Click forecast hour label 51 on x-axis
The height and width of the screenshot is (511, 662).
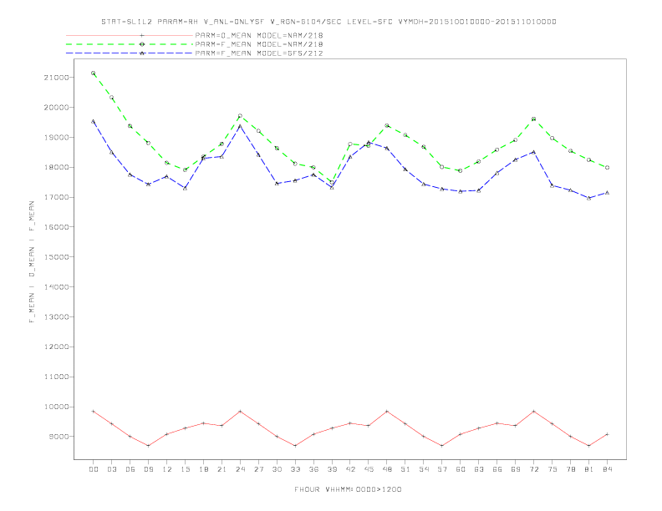pyautogui.click(x=405, y=469)
